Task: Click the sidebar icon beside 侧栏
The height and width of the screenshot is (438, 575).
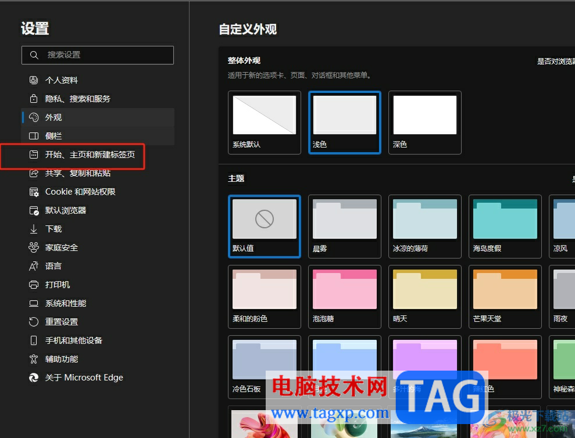Action: click(33, 136)
